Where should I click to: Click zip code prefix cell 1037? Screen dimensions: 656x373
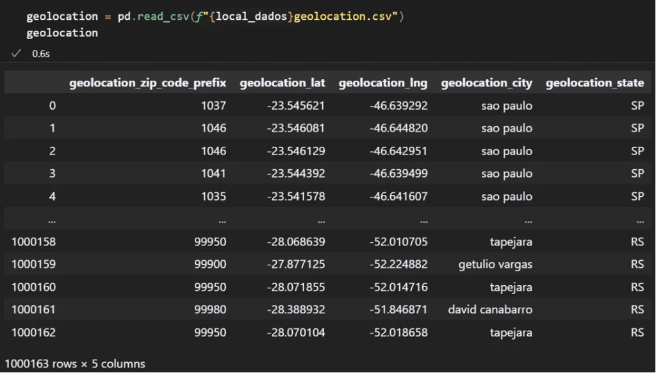213,106
